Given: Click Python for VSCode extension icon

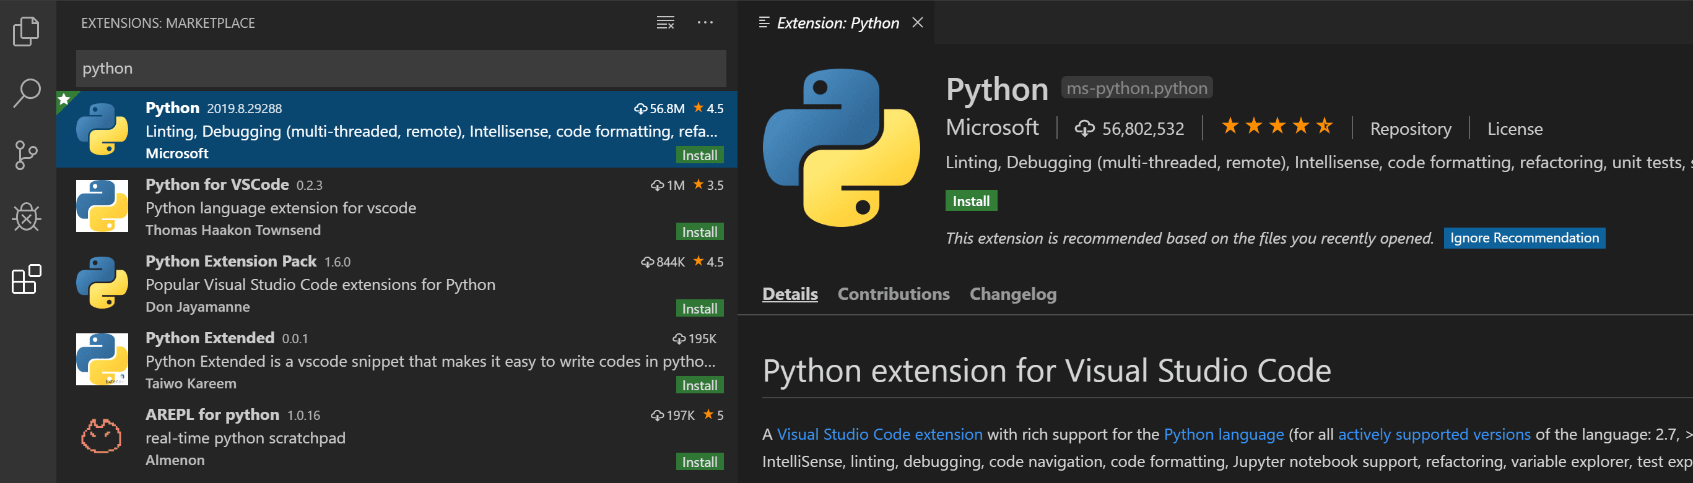Looking at the screenshot, I should pyautogui.click(x=102, y=206).
